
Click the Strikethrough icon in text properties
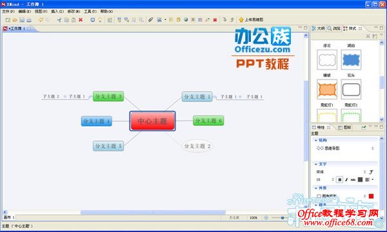[353, 180]
